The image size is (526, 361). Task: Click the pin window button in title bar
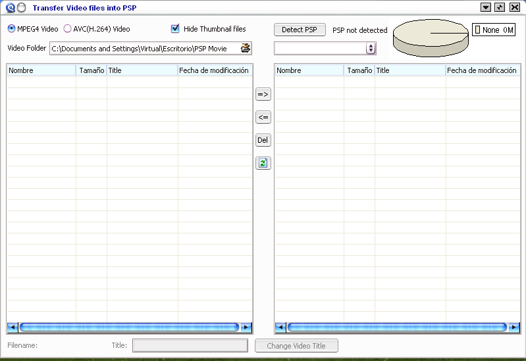(x=500, y=7)
